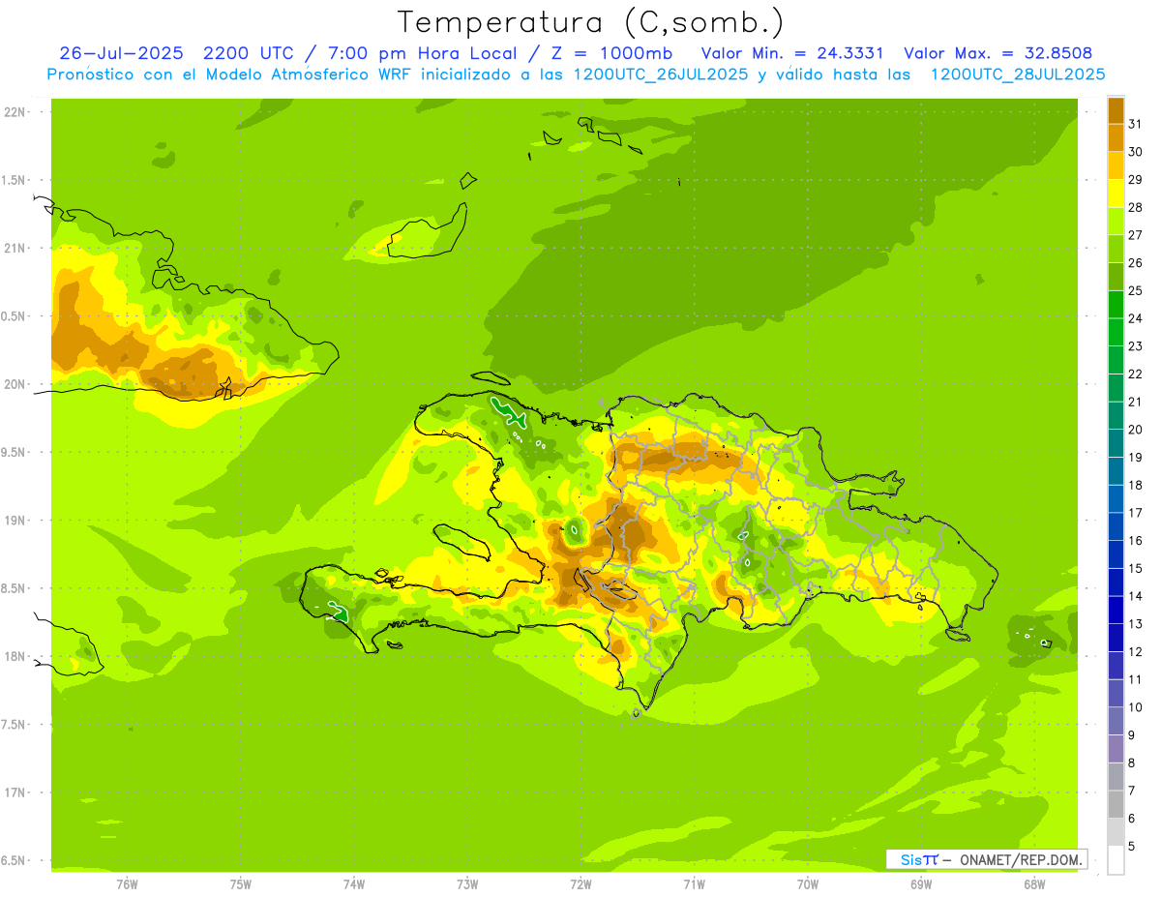Select the date text "26-Jul-2025"

(x=121, y=53)
